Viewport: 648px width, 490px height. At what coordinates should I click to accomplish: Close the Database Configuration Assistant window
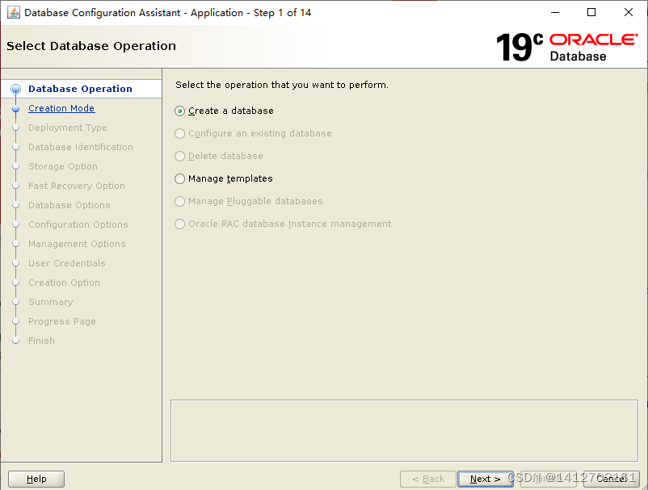click(x=628, y=12)
